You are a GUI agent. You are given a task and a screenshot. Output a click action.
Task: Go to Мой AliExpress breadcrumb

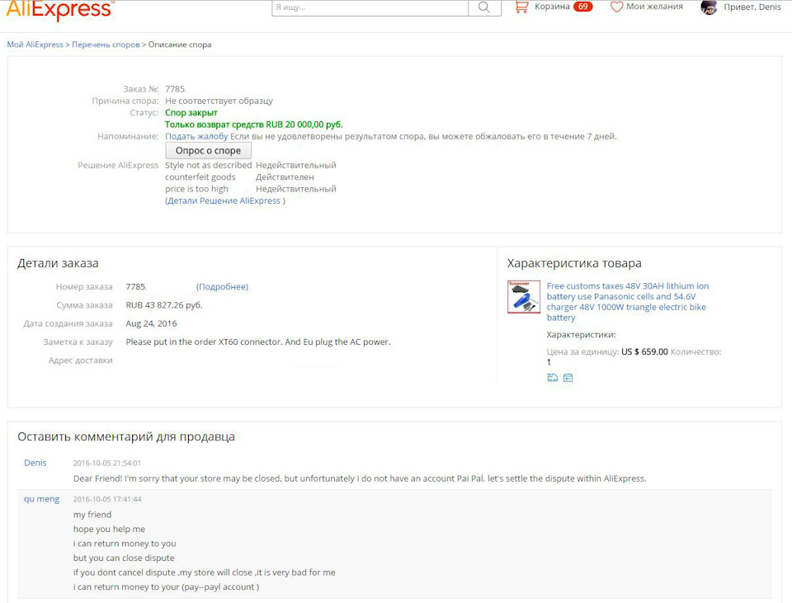35,45
